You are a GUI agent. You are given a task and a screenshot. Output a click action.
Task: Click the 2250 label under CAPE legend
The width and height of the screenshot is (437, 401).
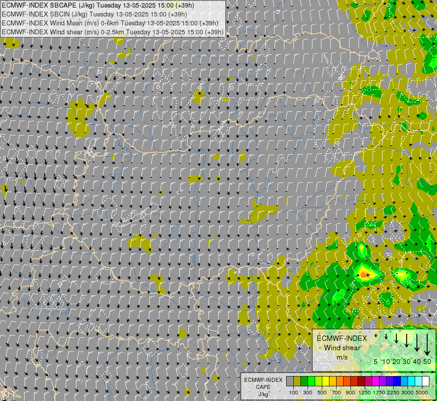point(393,393)
